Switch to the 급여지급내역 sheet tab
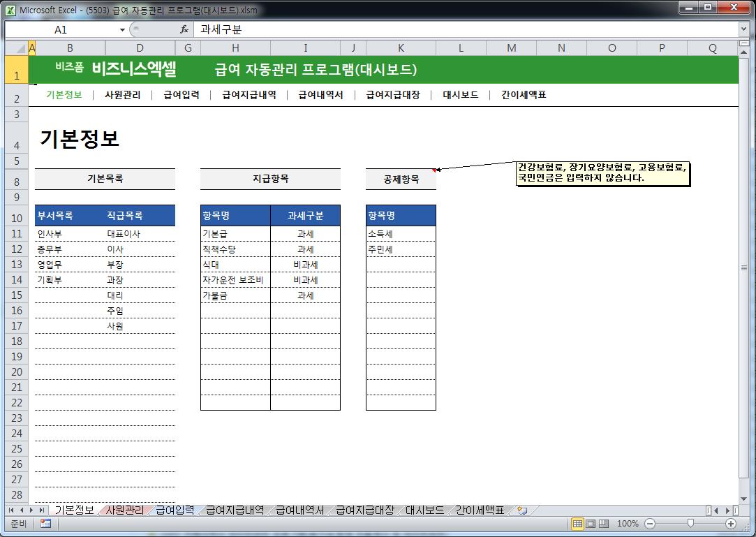 235,510
